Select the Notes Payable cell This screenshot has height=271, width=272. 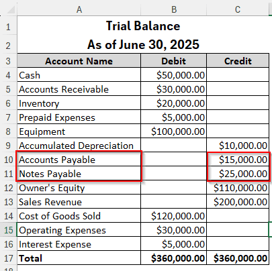(79, 174)
